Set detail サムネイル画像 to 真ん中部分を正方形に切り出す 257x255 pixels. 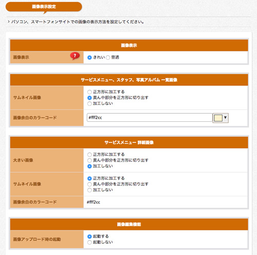click(x=89, y=185)
